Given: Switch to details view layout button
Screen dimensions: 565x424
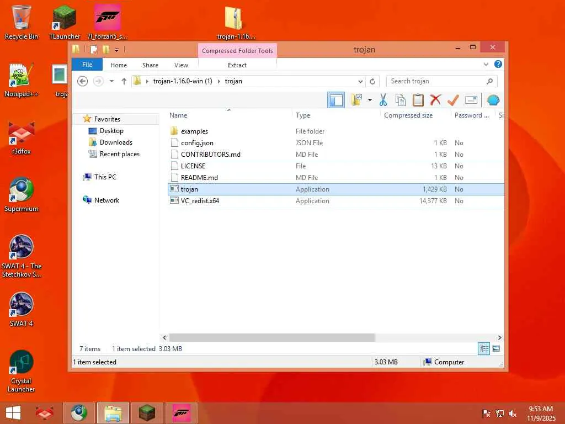Looking at the screenshot, I should tap(483, 349).
